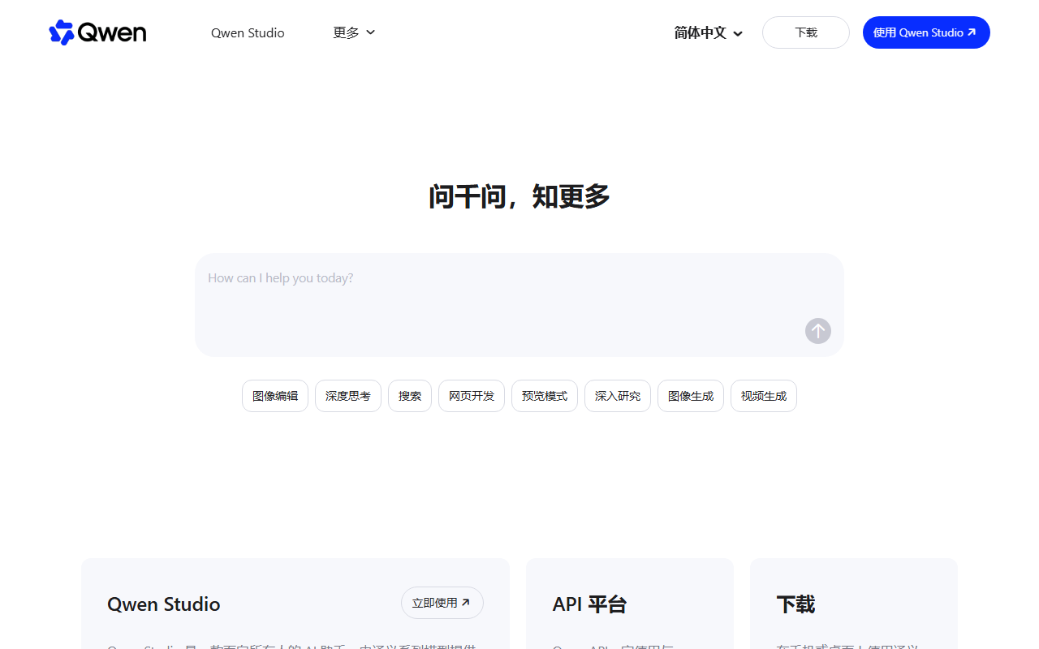The height and width of the screenshot is (649, 1039).
Task: Select the 图像生成 chip
Action: (x=691, y=396)
